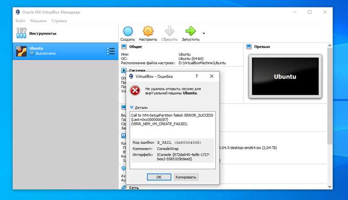Select the Ubuntu virtual machine entry
Screen dimensions: 348x200
(65, 51)
